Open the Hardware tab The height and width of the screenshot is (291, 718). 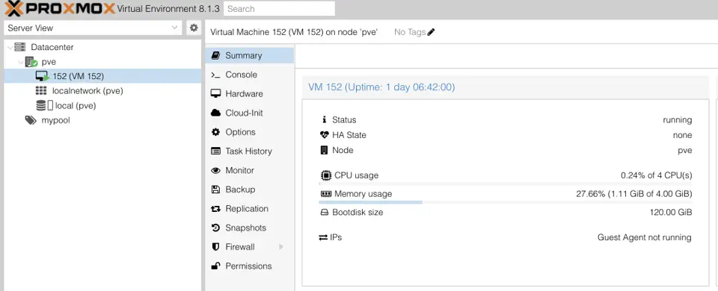[250, 94]
